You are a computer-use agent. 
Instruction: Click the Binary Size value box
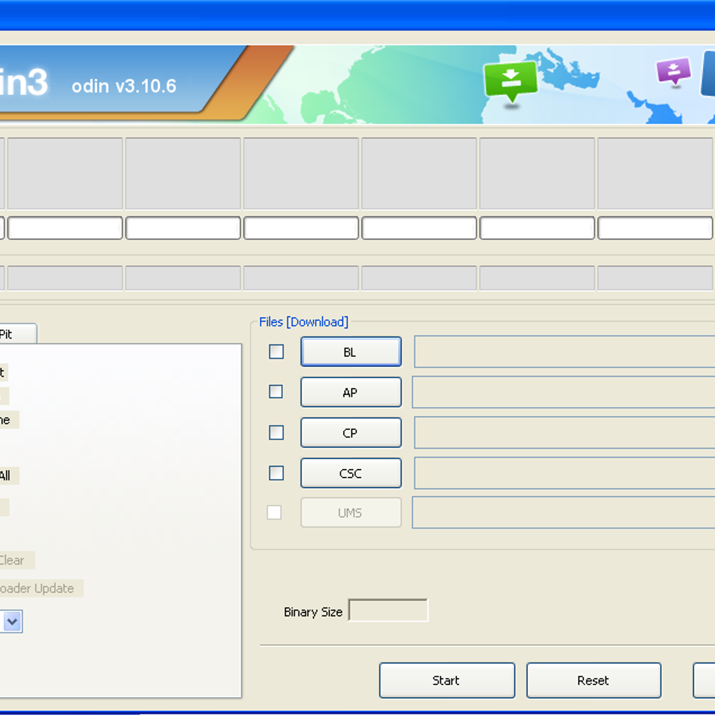pos(388,611)
